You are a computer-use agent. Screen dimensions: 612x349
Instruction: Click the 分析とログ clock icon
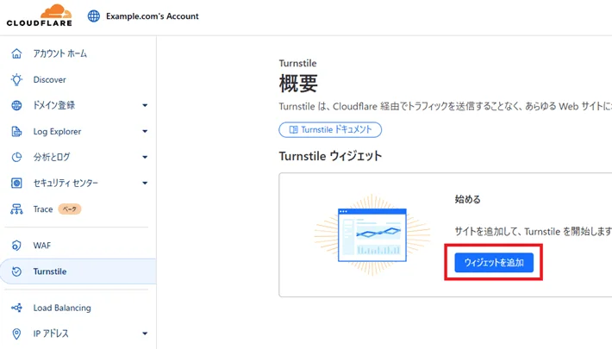coord(16,158)
